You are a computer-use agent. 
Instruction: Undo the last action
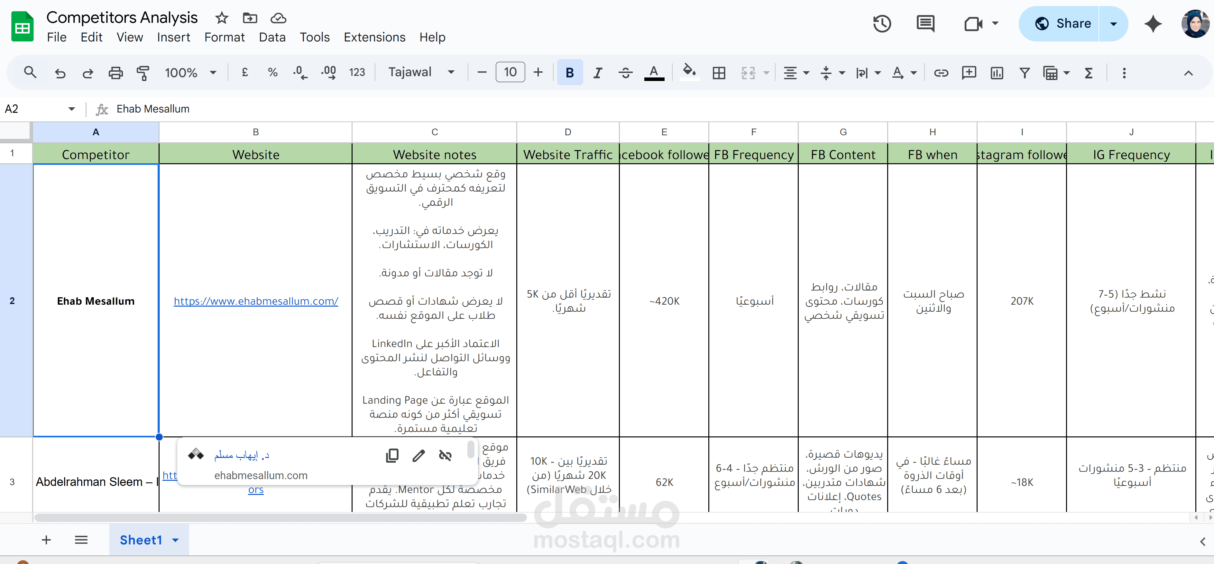(x=60, y=73)
